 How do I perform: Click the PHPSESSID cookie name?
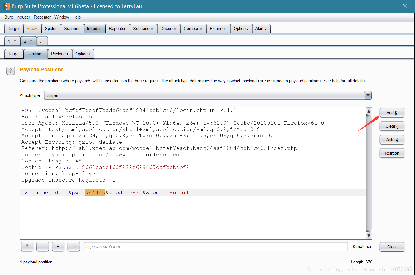pyautogui.click(x=63, y=167)
